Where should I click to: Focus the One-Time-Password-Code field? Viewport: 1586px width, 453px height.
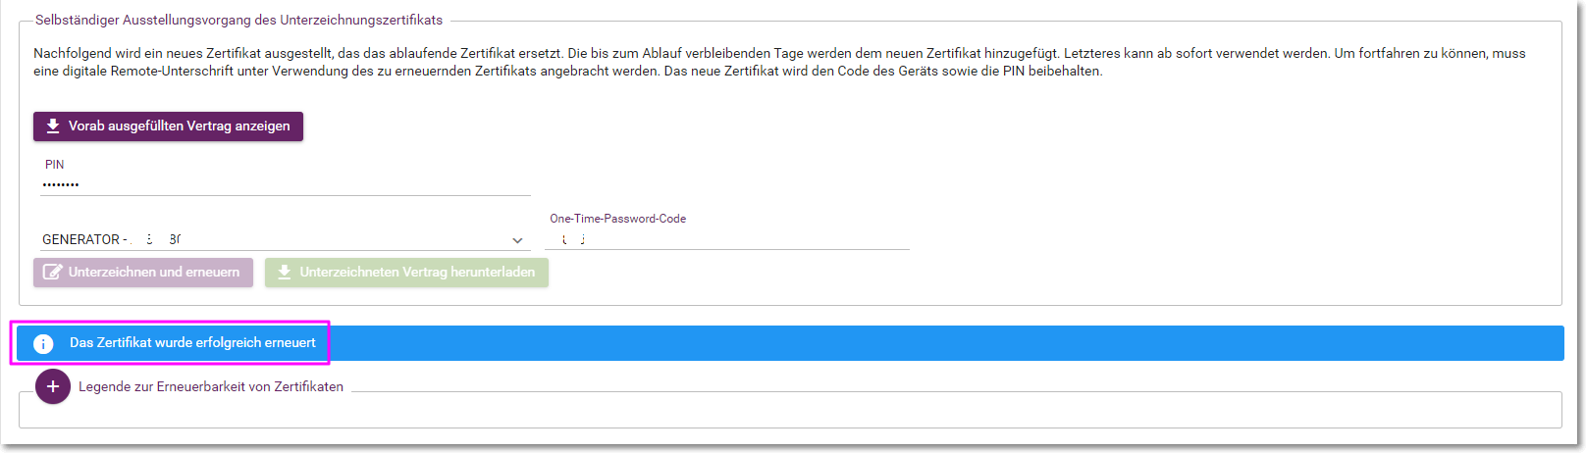click(727, 239)
